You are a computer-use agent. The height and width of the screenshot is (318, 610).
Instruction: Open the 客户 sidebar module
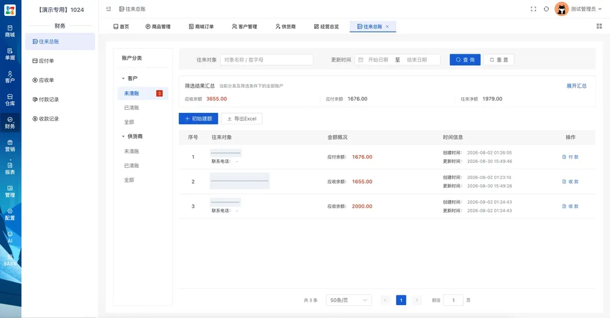[x=10, y=77]
